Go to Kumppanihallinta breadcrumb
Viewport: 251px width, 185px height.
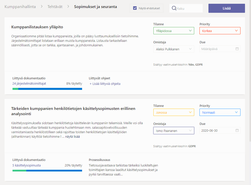20,7
